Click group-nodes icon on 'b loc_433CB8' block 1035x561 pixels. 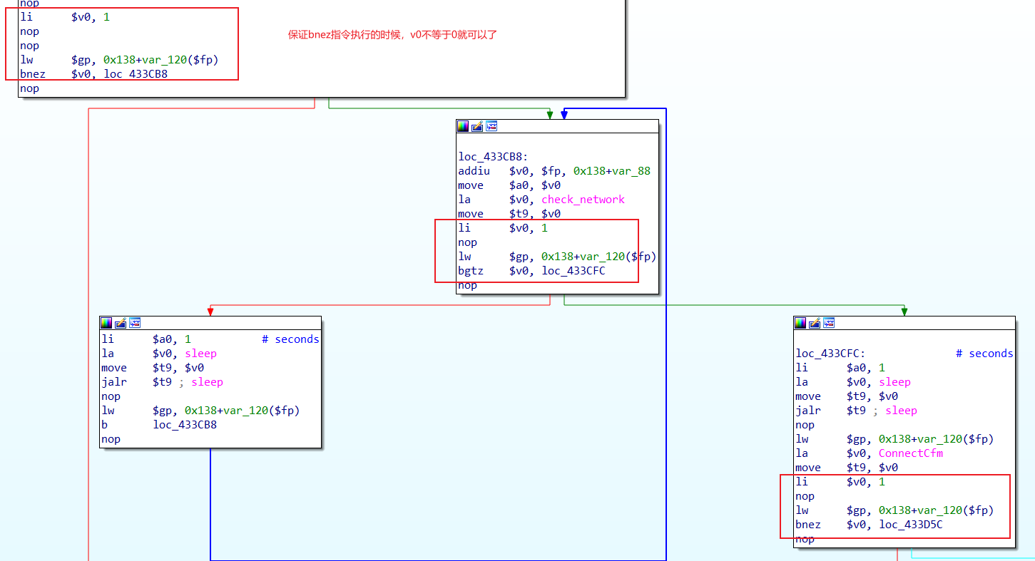(x=135, y=323)
